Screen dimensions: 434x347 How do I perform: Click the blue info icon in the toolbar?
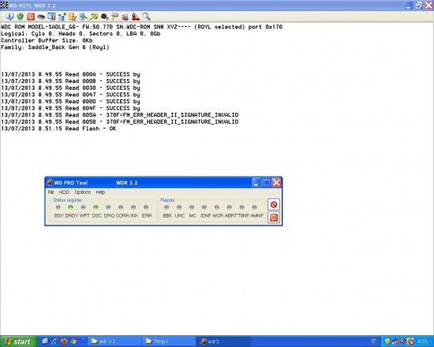click(9, 17)
